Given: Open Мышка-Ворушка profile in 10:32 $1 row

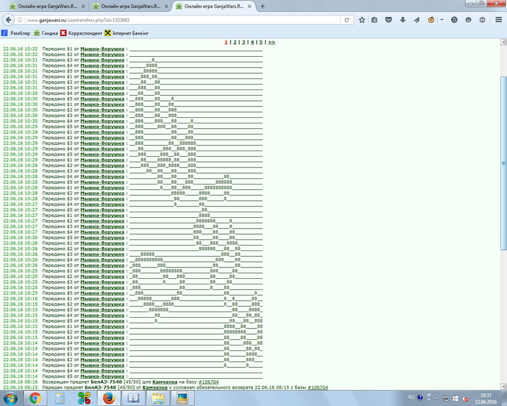Looking at the screenshot, I should (102, 49).
